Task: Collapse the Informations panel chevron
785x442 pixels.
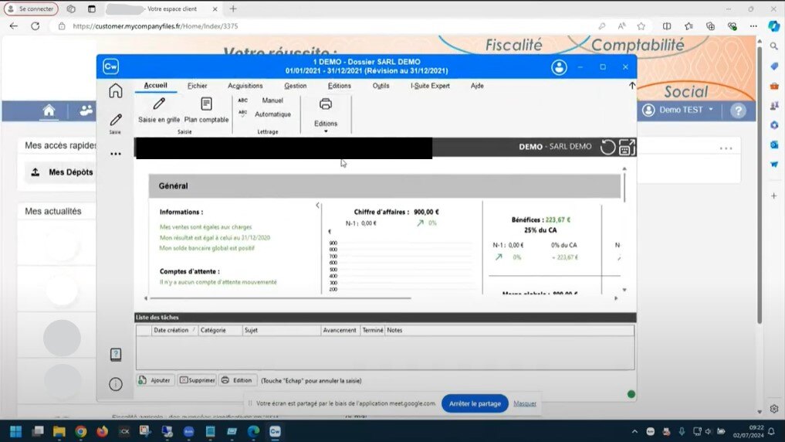Action: (x=317, y=206)
